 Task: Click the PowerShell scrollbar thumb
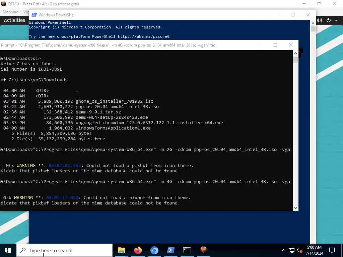point(313,29)
